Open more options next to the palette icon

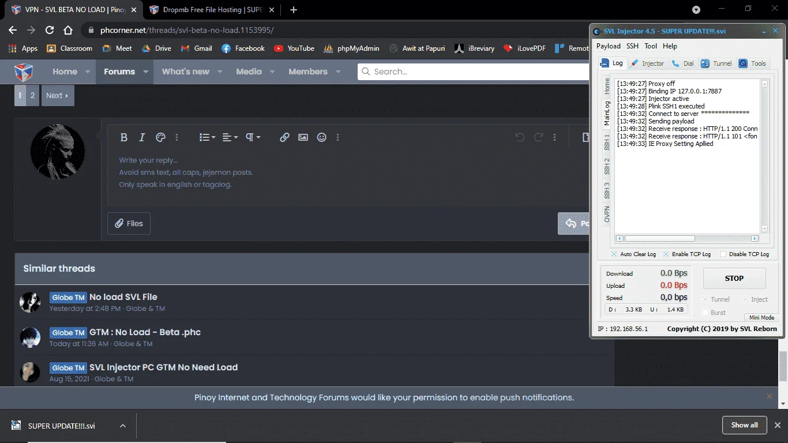tap(177, 137)
